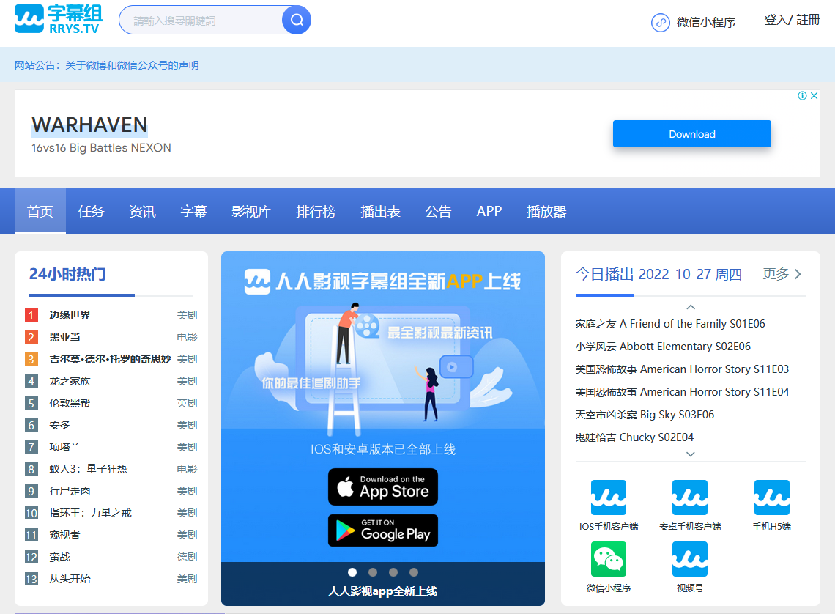Open the green 微信小程序 WeChat icon
Image resolution: width=835 pixels, height=614 pixels.
tap(609, 559)
